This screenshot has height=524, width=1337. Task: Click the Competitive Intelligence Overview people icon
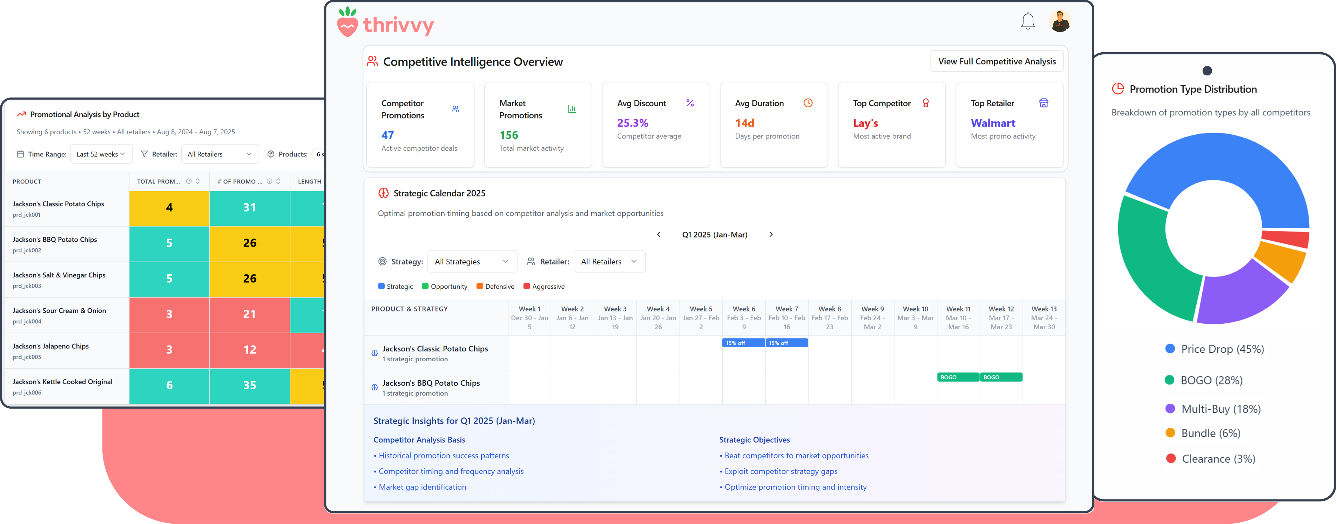tap(372, 61)
